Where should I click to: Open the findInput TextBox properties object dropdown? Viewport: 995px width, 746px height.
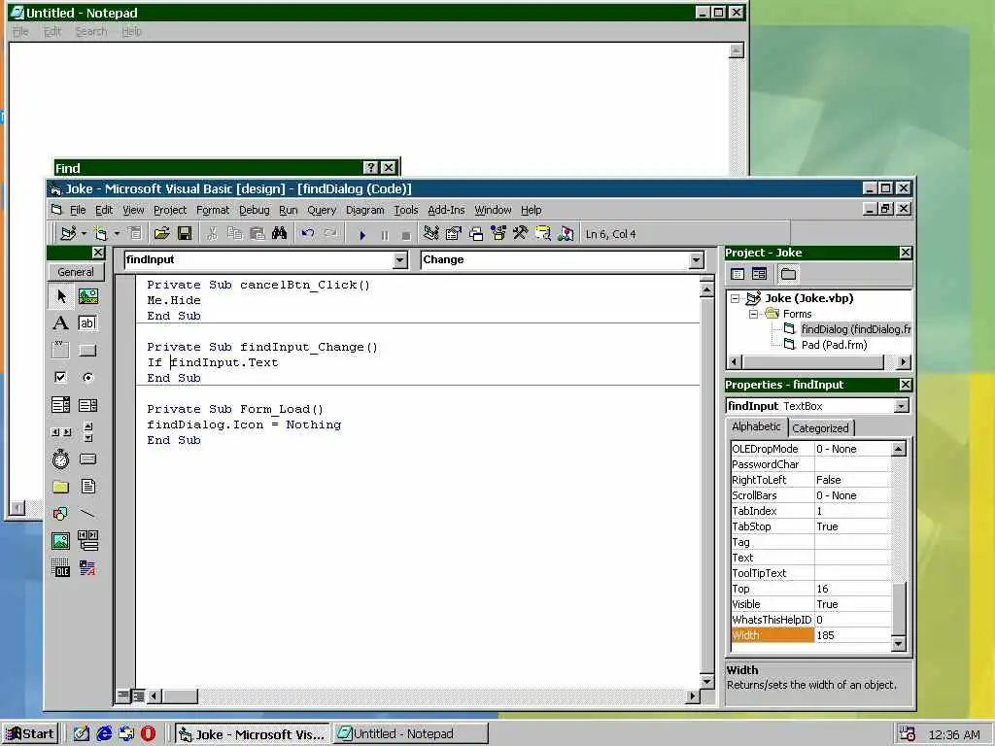pos(901,406)
